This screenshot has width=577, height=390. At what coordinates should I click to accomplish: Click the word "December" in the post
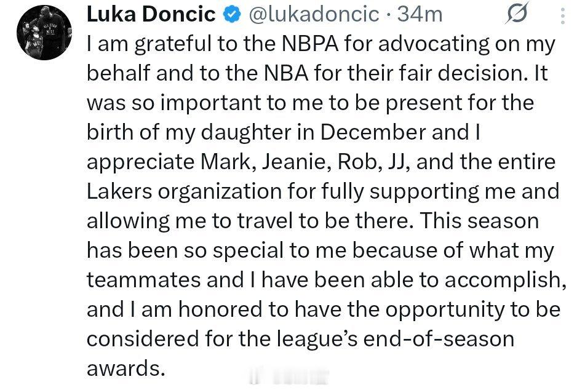[x=381, y=132]
